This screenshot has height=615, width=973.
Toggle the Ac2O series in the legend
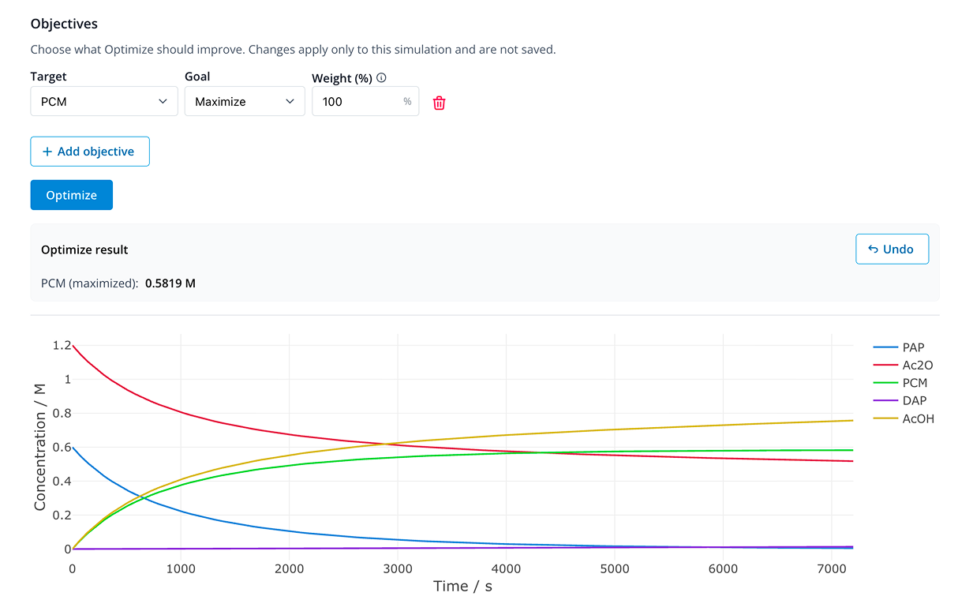[903, 366]
